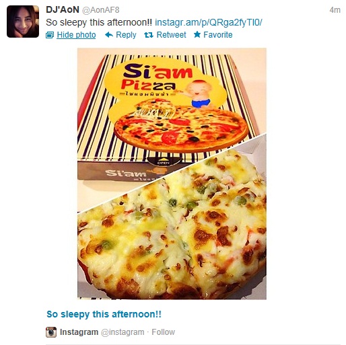
Task: Reply to the tweet
Action: [x=126, y=35]
